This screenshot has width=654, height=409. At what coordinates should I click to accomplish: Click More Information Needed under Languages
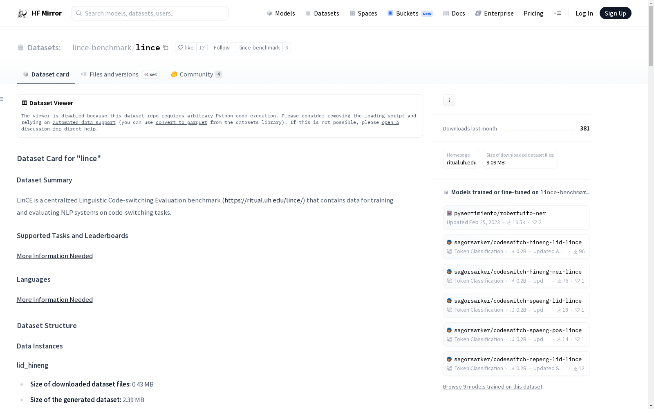point(55,299)
